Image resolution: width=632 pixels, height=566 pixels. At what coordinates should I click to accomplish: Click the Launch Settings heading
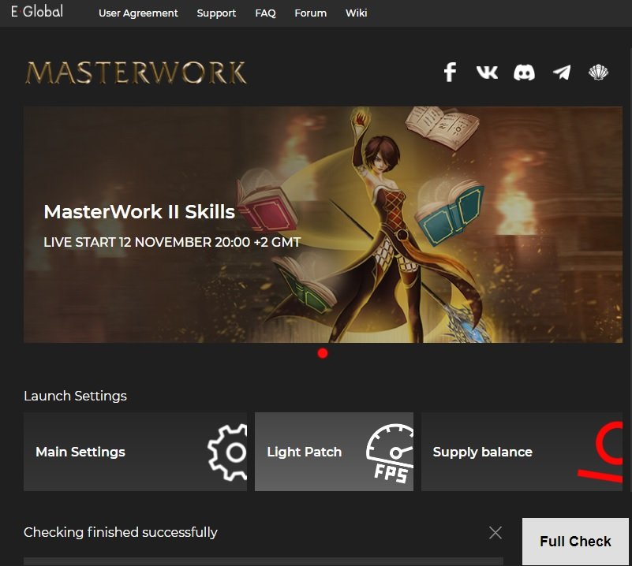(x=76, y=396)
